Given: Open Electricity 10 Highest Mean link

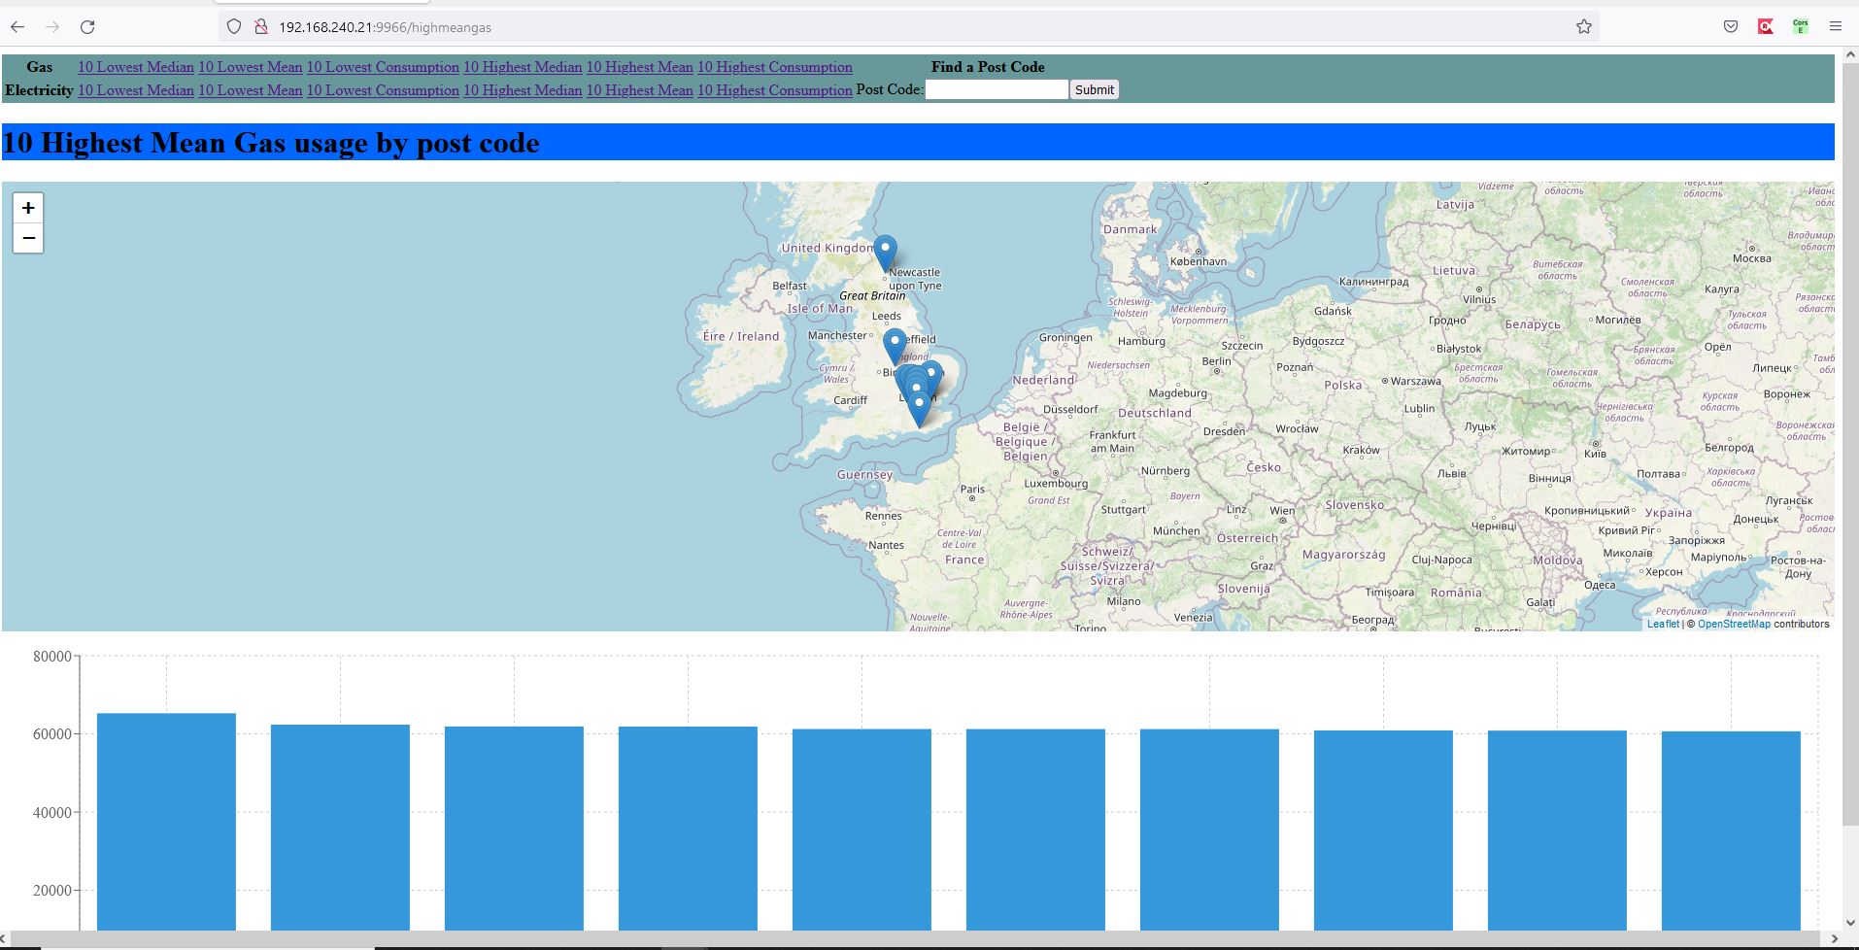Looking at the screenshot, I should (x=640, y=90).
